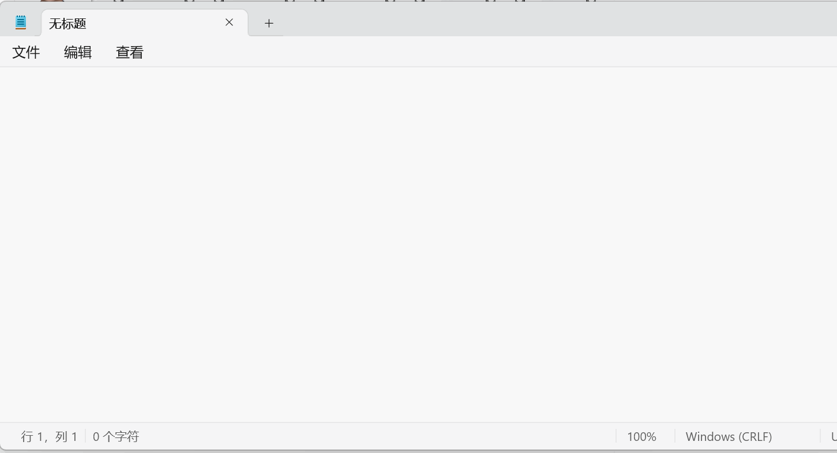Click the Notepad app icon in title bar
The height and width of the screenshot is (453, 837).
point(21,22)
